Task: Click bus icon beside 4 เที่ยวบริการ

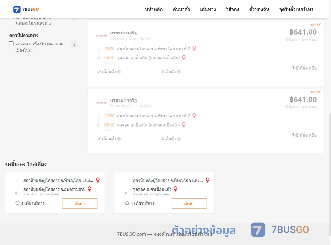Action: [x=127, y=203]
